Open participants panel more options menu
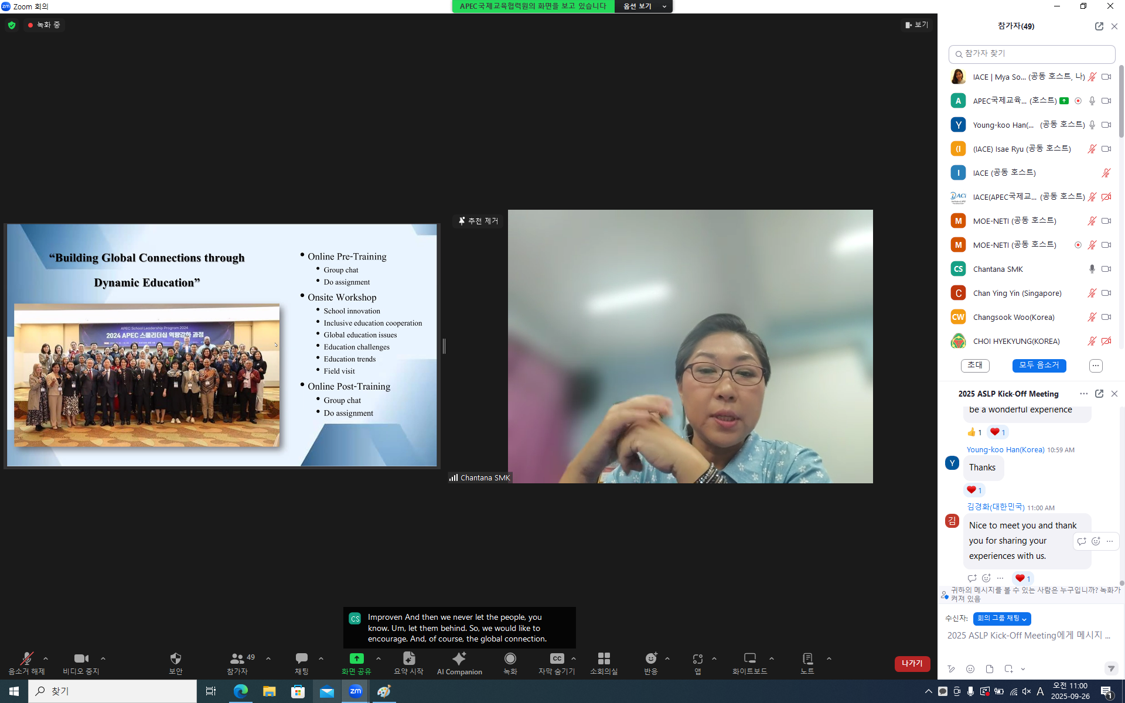The height and width of the screenshot is (703, 1125). click(1095, 366)
